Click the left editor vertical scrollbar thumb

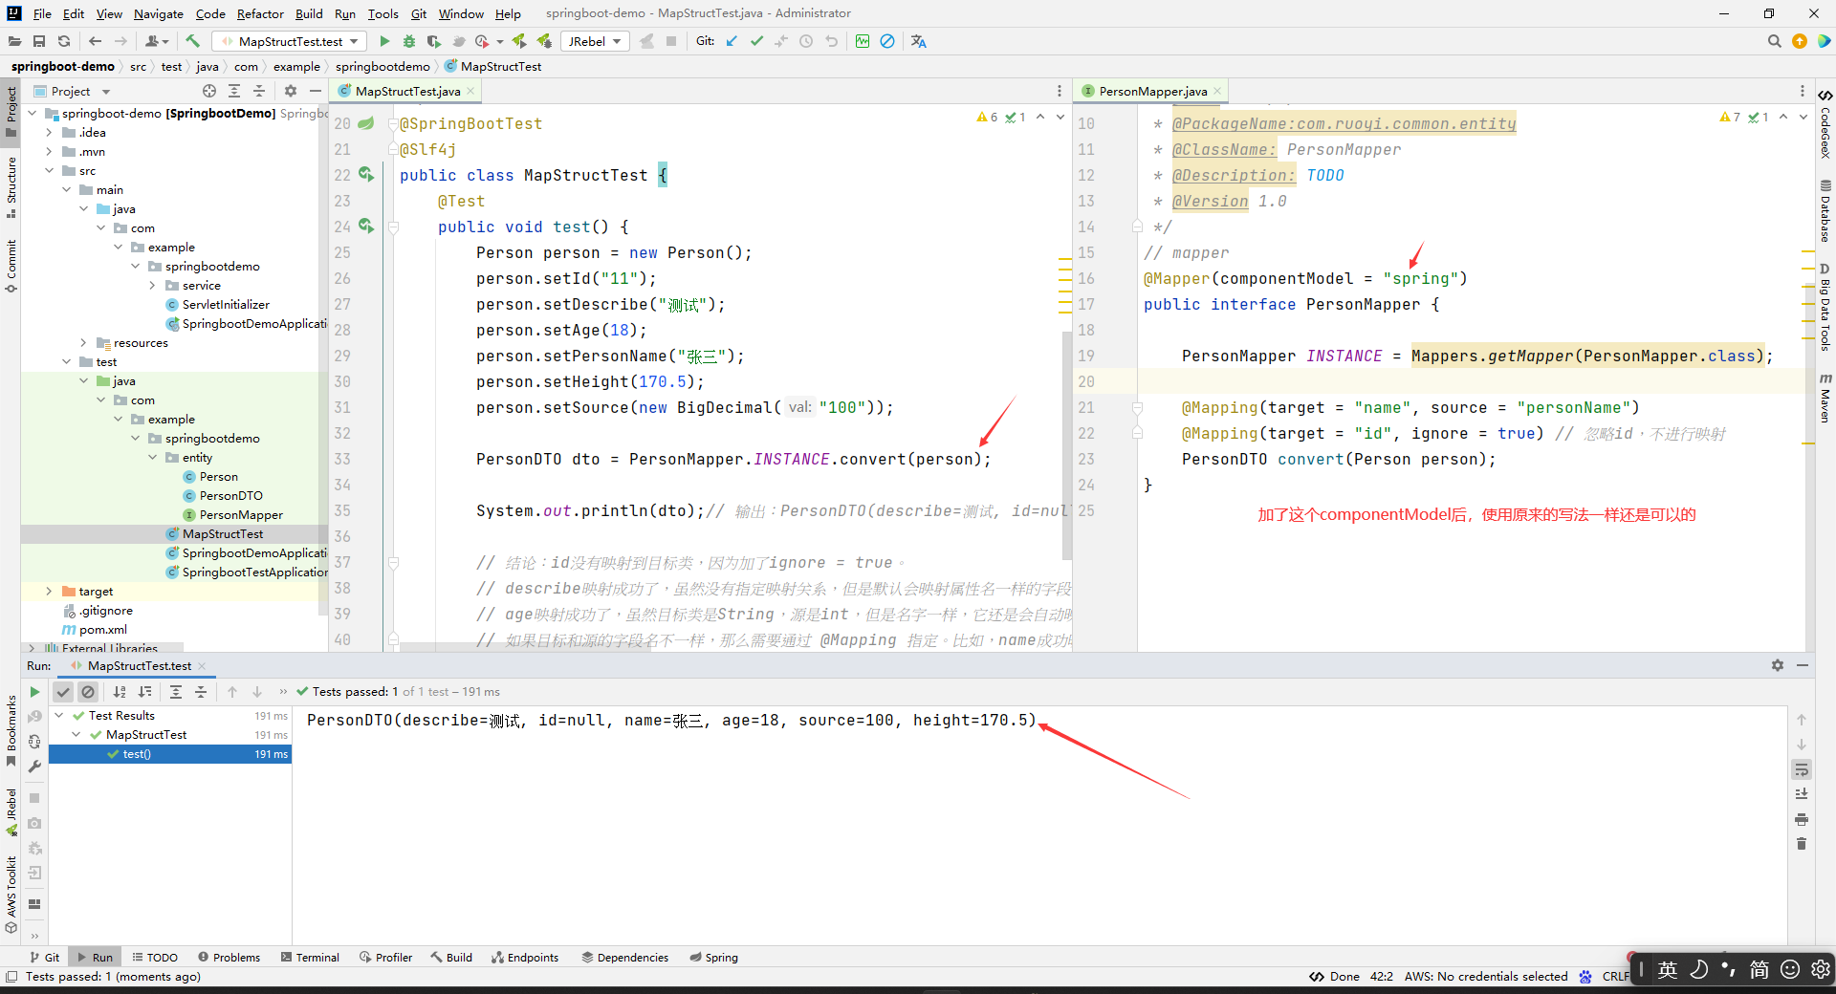pos(1067,445)
